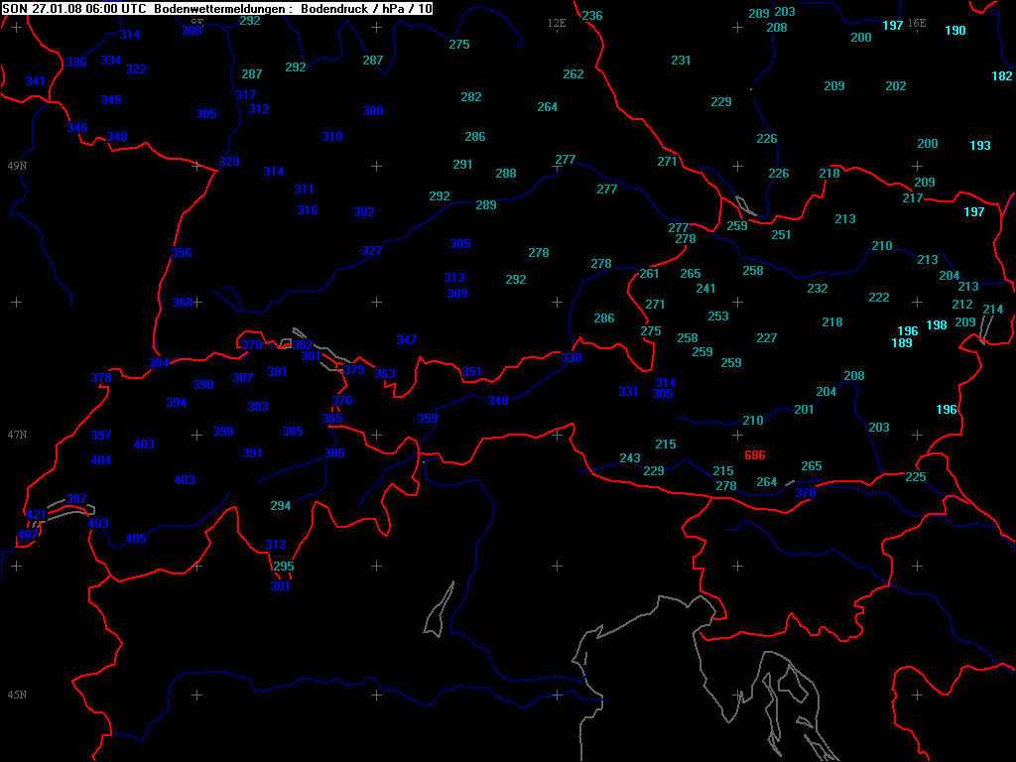Viewport: 1016px width, 762px height.
Task: Click the cyan 189 station value
Action: click(902, 343)
